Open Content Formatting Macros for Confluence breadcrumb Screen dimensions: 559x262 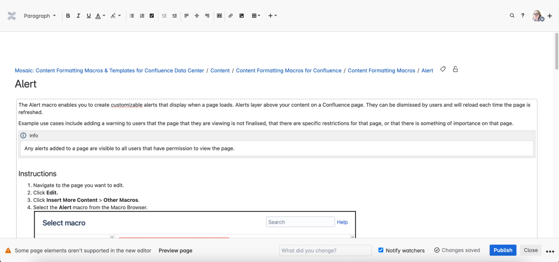tap(289, 70)
